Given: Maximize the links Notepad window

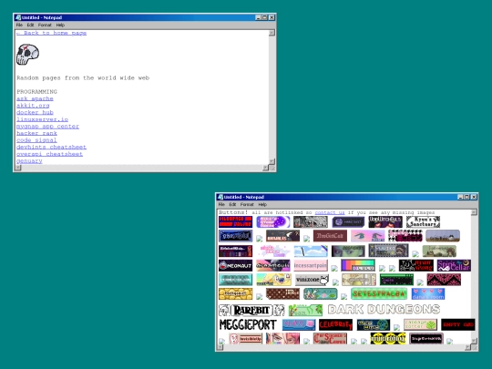Looking at the screenshot, I should tap(265, 17).
